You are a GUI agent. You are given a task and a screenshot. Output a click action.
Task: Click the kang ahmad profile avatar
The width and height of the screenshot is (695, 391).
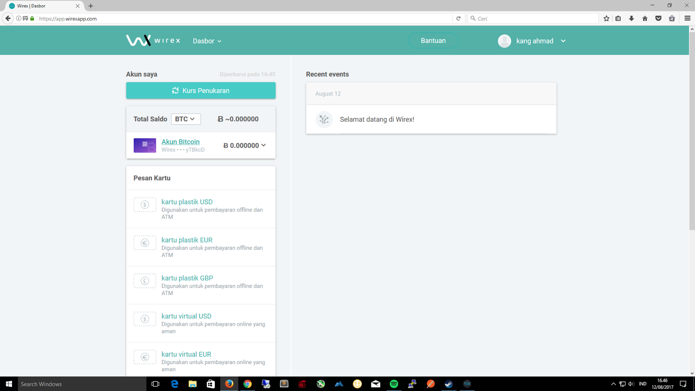[504, 41]
